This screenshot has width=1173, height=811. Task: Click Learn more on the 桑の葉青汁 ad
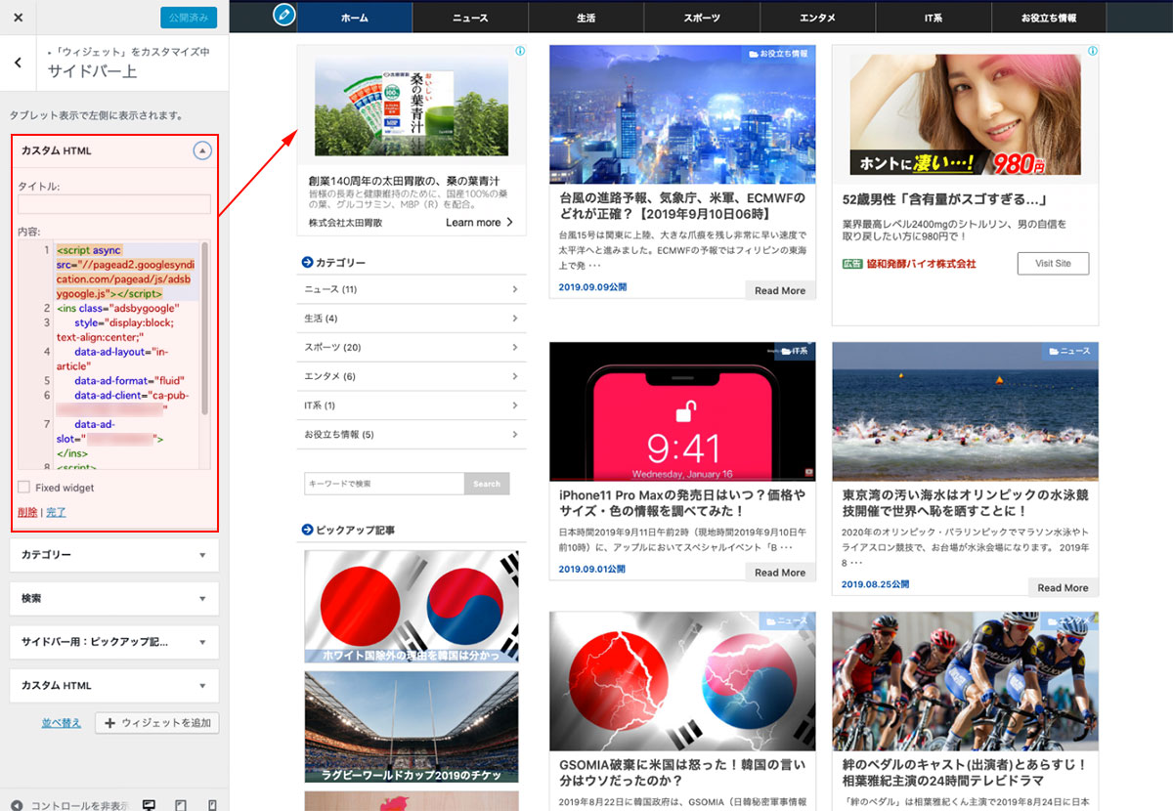[x=479, y=223]
